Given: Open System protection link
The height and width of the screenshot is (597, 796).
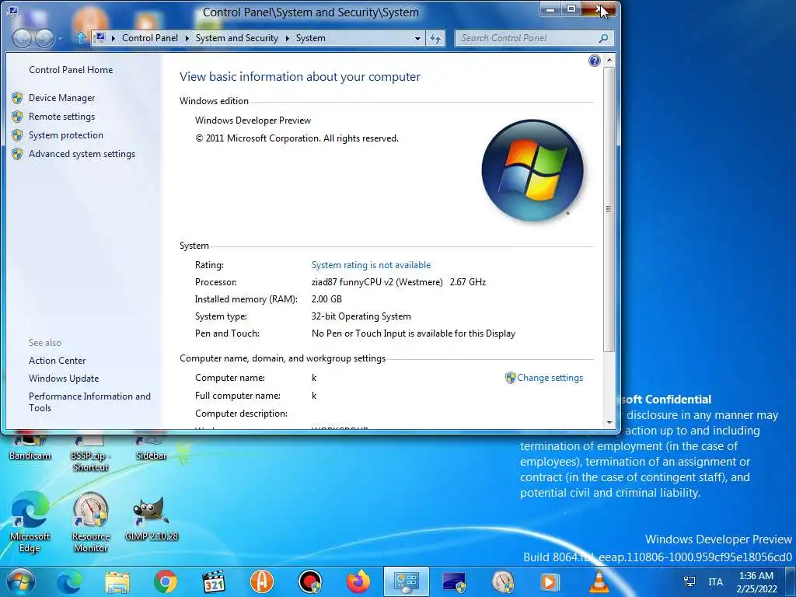Looking at the screenshot, I should pyautogui.click(x=65, y=135).
